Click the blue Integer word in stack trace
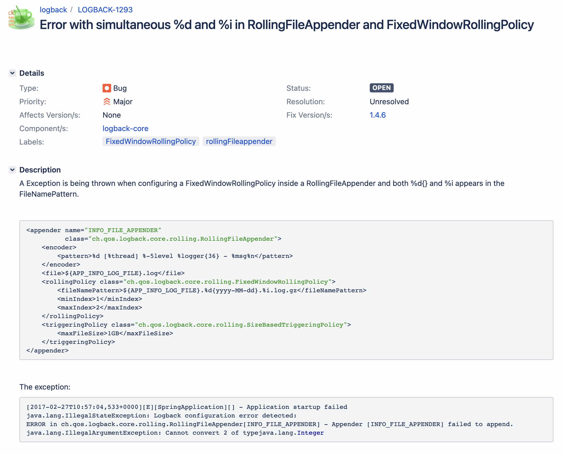This screenshot has height=454, width=565. [310, 433]
